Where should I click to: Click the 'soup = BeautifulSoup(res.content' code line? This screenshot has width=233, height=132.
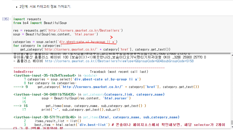(x=55, y=34)
